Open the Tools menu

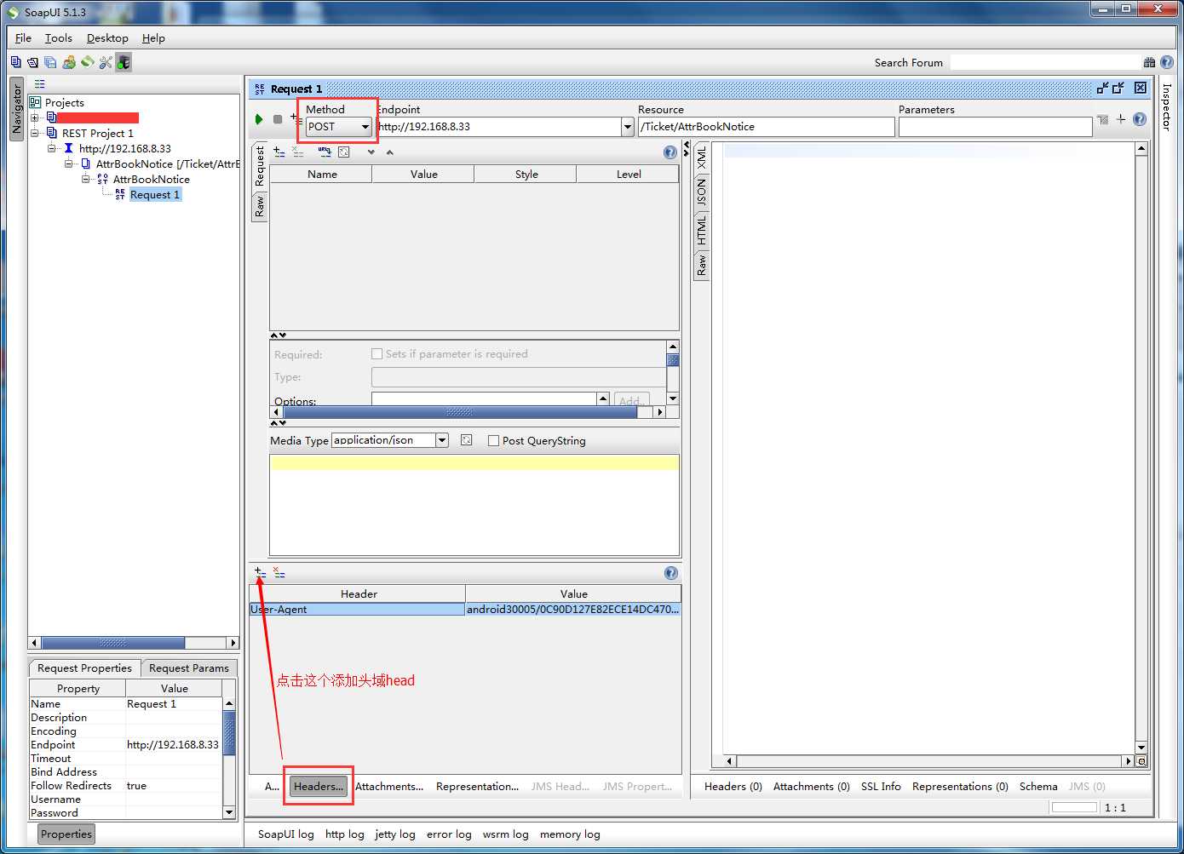click(x=59, y=38)
